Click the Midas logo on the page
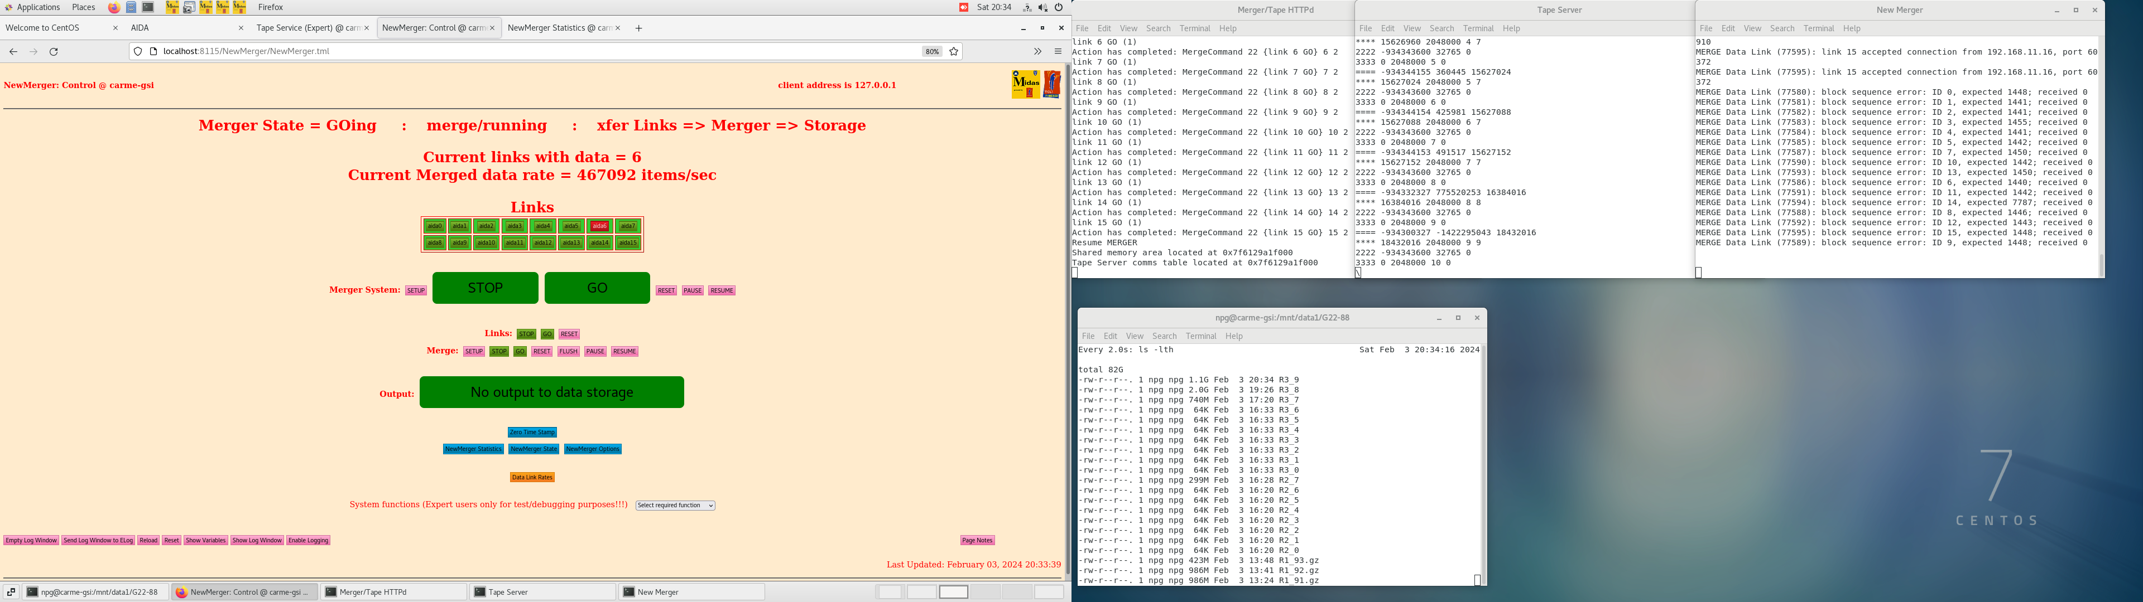Viewport: 2143px width, 602px height. coord(1026,84)
